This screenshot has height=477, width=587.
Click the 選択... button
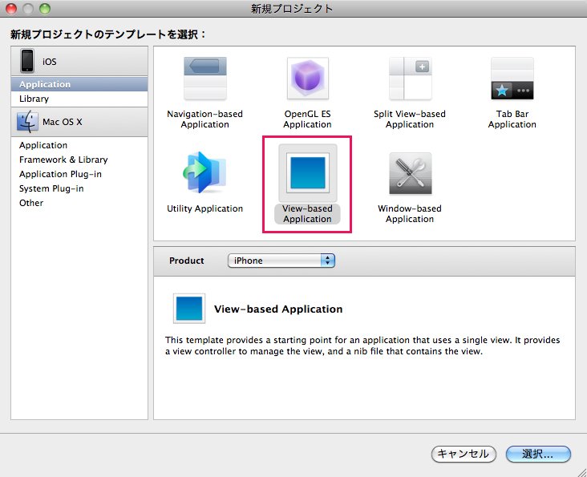(538, 455)
